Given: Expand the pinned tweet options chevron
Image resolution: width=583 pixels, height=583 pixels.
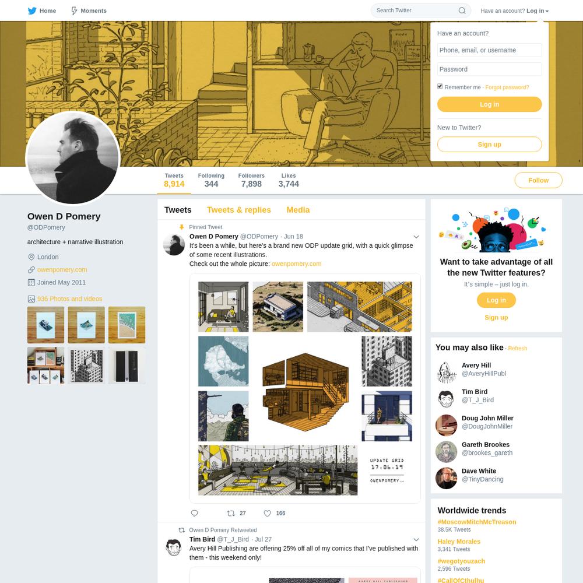Looking at the screenshot, I should click(x=416, y=237).
